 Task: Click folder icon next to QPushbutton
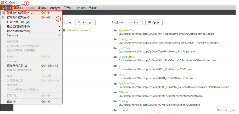[x=115, y=57]
